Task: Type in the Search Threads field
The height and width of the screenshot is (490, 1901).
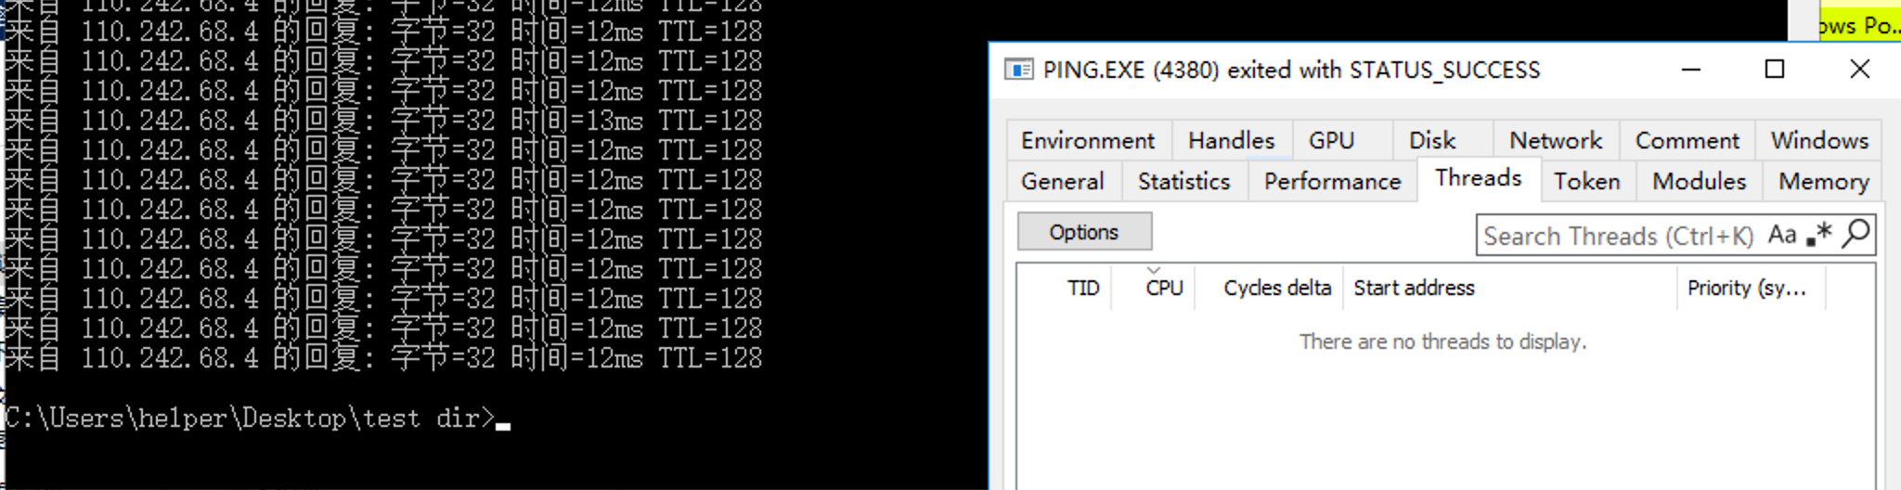Action: tap(1617, 236)
